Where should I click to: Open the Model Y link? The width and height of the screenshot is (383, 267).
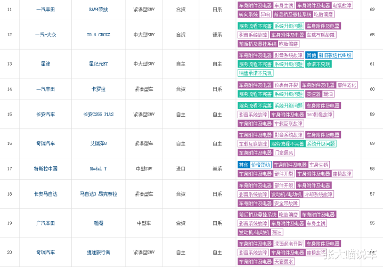click(x=98, y=169)
